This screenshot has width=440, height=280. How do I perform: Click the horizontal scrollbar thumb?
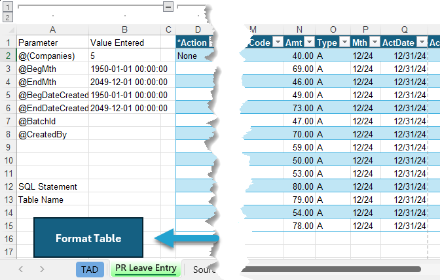click(331, 270)
